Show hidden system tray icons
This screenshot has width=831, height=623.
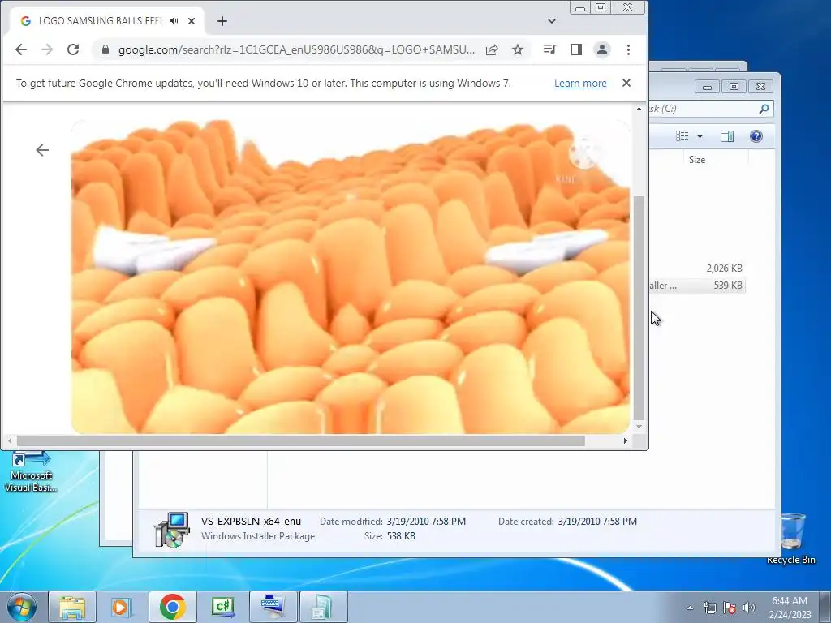(x=690, y=608)
